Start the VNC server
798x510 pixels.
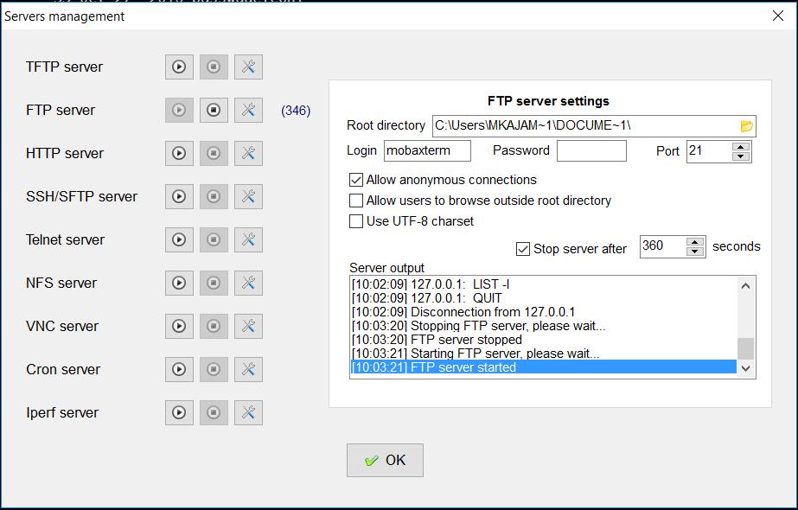(179, 326)
